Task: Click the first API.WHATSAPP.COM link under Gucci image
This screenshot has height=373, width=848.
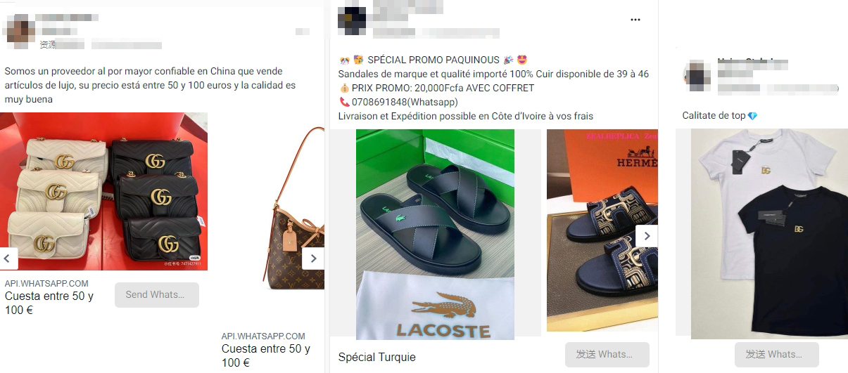Action: point(47,284)
